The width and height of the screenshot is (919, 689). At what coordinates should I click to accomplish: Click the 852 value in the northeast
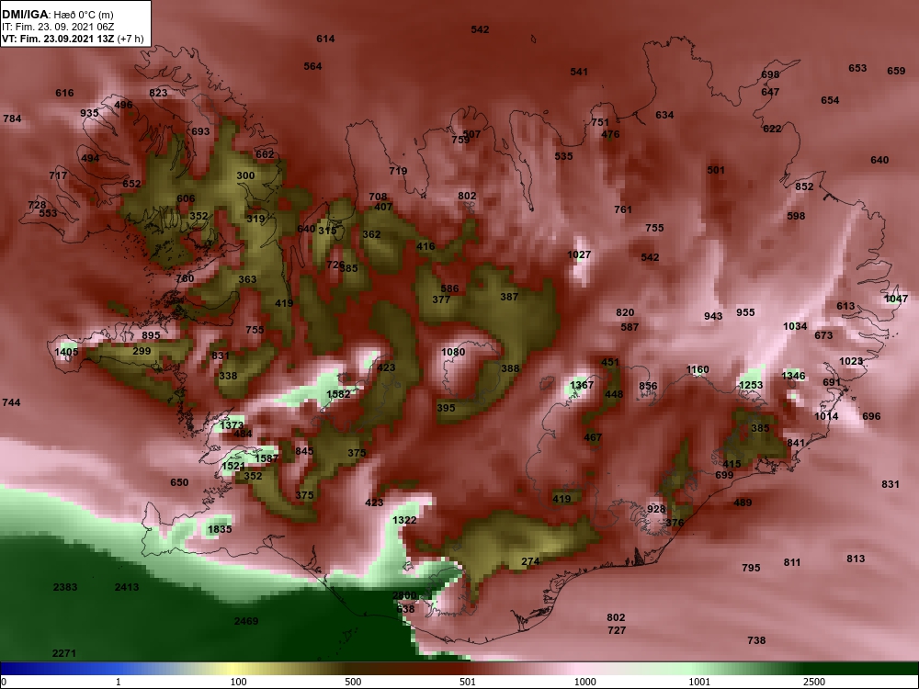[x=803, y=186]
